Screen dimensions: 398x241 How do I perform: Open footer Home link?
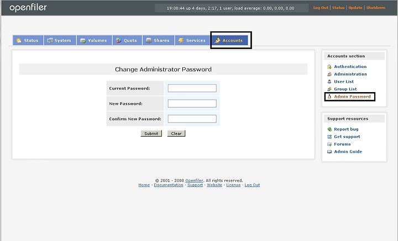pos(144,185)
